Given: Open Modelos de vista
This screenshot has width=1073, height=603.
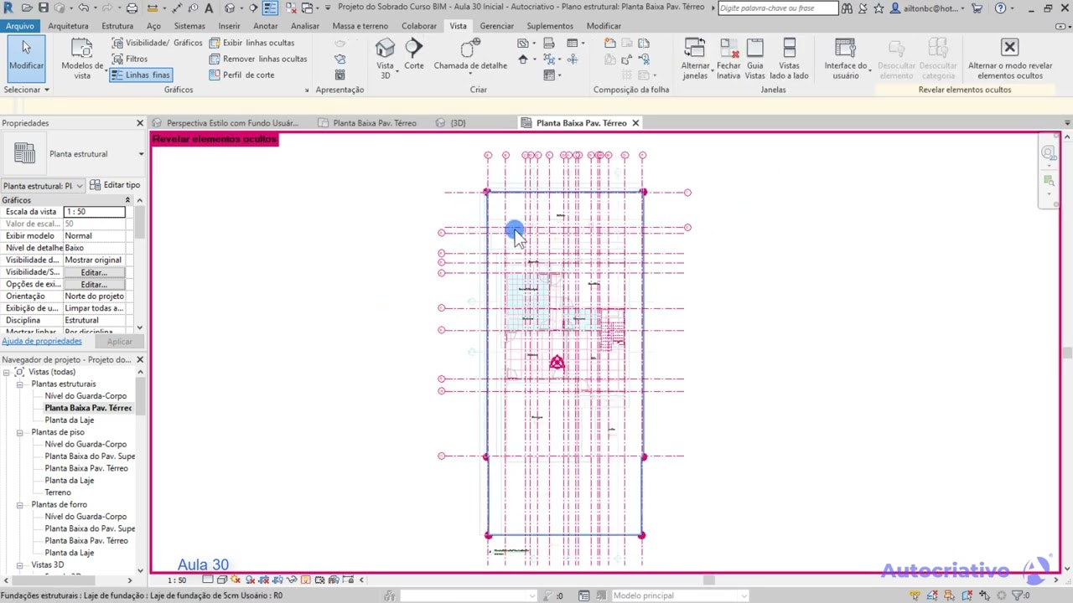Looking at the screenshot, I should pos(81,59).
